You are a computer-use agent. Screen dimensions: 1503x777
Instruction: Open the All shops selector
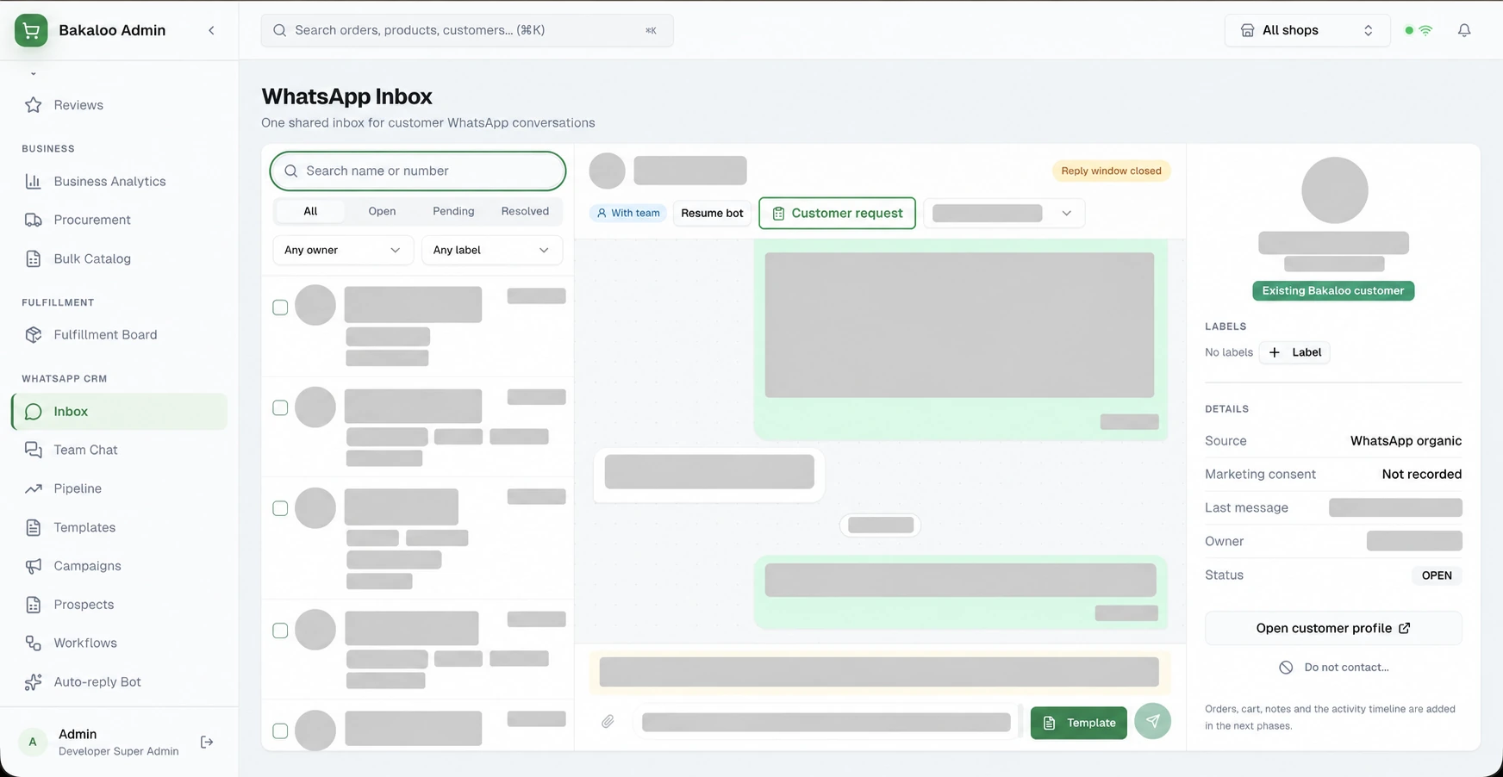click(x=1307, y=30)
